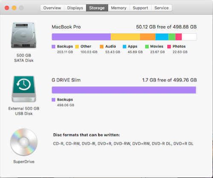
Task: Click the '203.11 GB' Backups value
Action: 65,52
